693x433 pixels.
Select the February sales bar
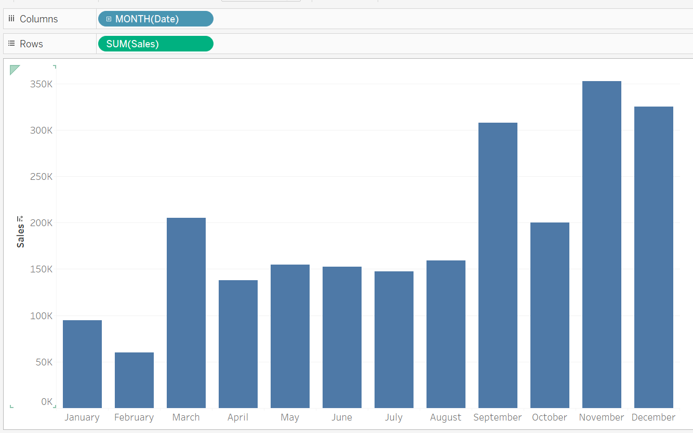[134, 379]
